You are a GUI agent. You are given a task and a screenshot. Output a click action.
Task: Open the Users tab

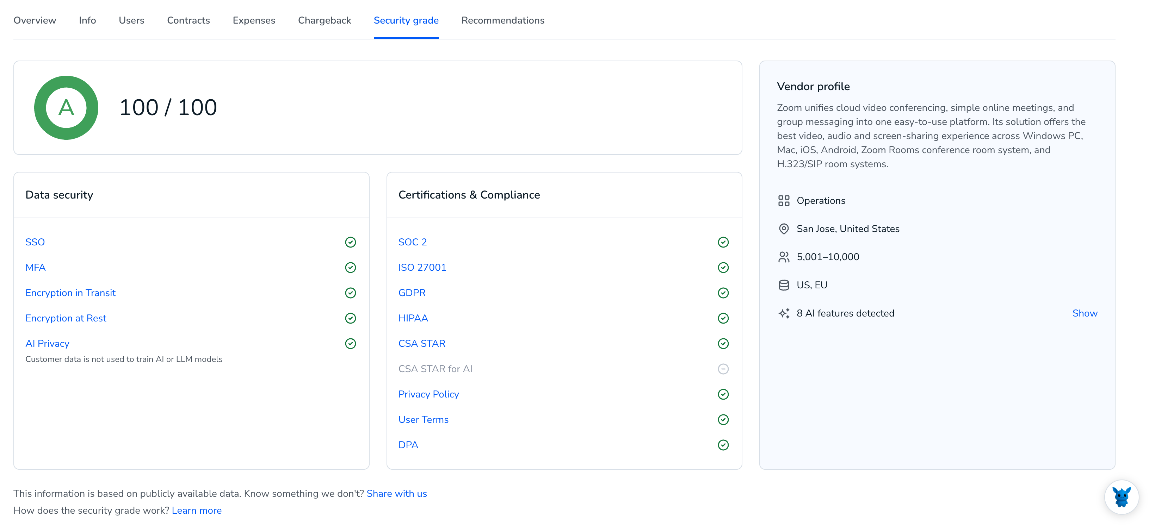[x=131, y=20]
